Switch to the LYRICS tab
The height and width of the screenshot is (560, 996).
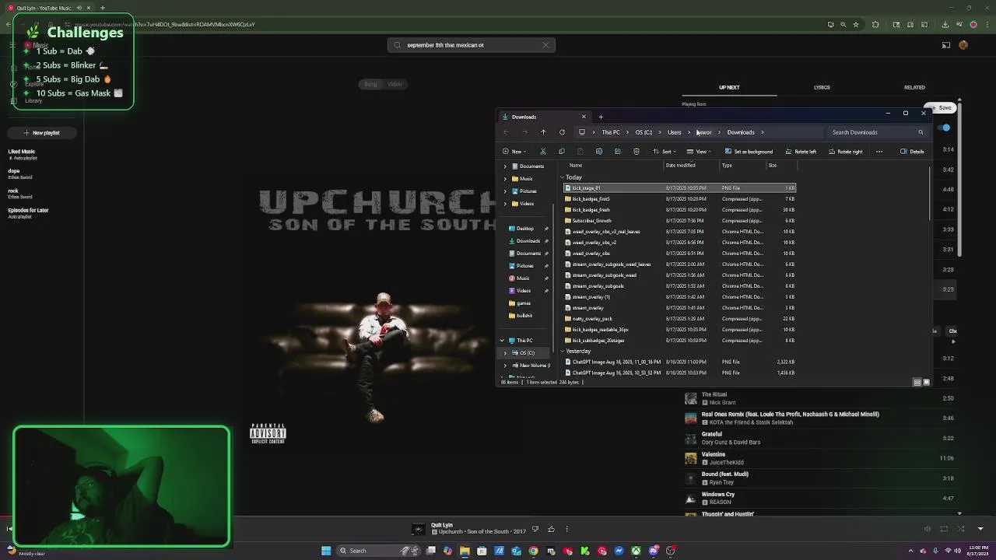click(822, 87)
